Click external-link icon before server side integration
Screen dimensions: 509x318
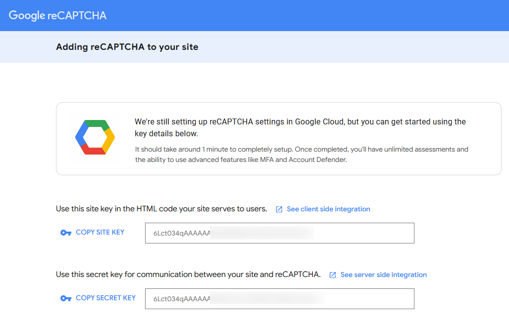click(333, 275)
